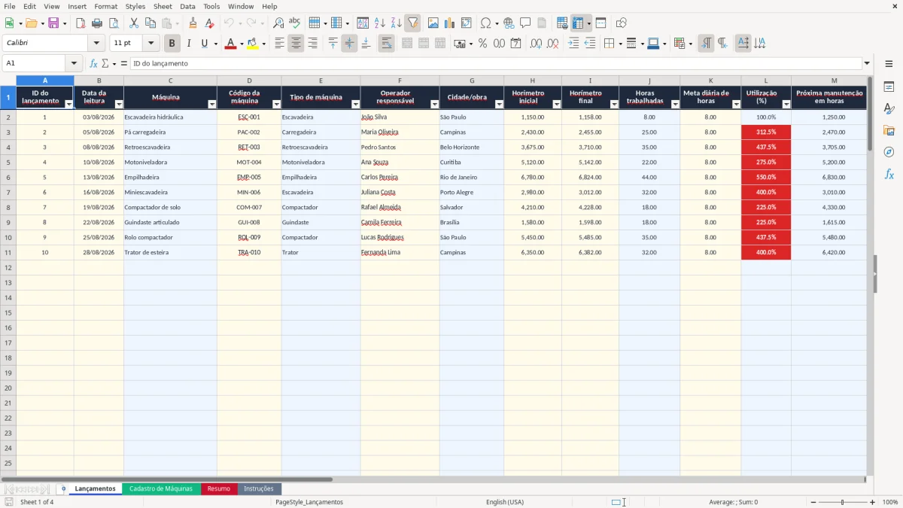Expand the Name Box dropdown
This screenshot has width=903, height=508.
pyautogui.click(x=74, y=64)
